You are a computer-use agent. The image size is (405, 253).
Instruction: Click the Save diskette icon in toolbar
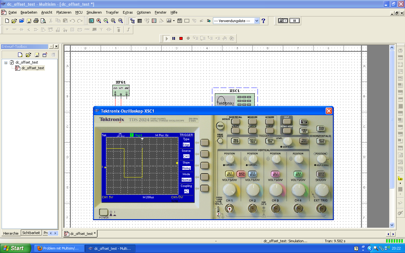pos(29,21)
